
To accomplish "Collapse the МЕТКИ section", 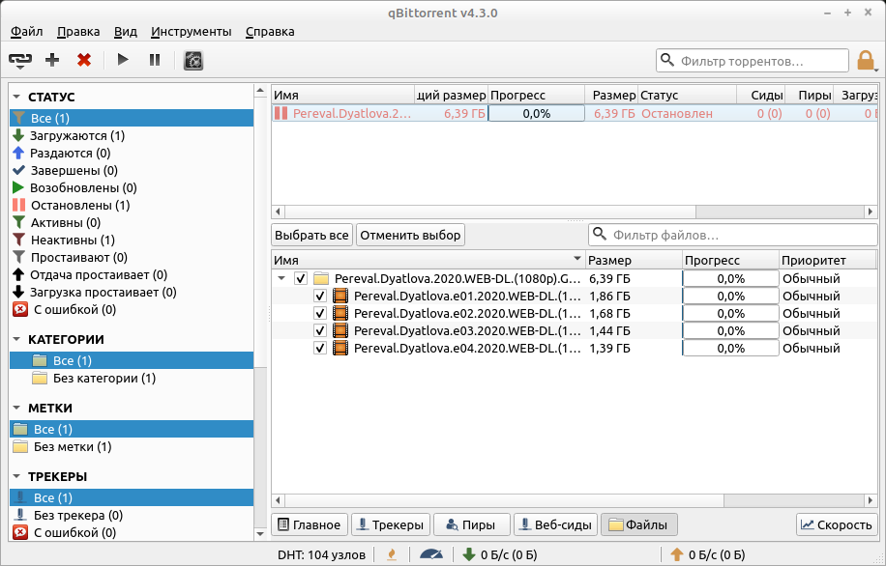I will tap(16, 408).
